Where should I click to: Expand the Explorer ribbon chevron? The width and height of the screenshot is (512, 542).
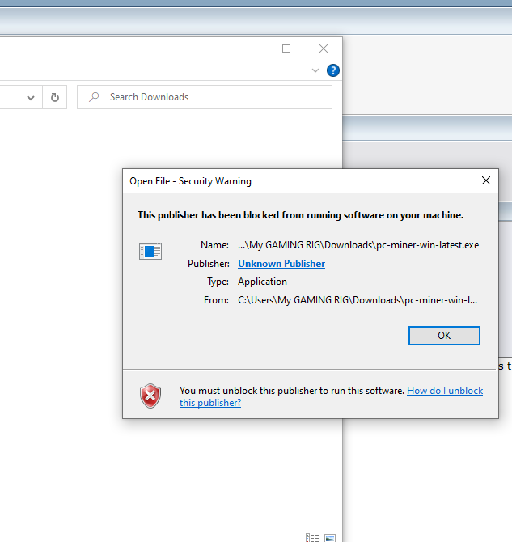tap(315, 70)
